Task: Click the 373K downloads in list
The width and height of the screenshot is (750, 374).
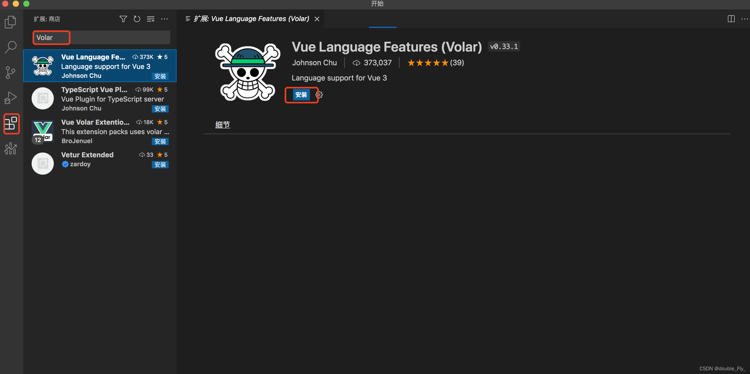Action: 143,57
